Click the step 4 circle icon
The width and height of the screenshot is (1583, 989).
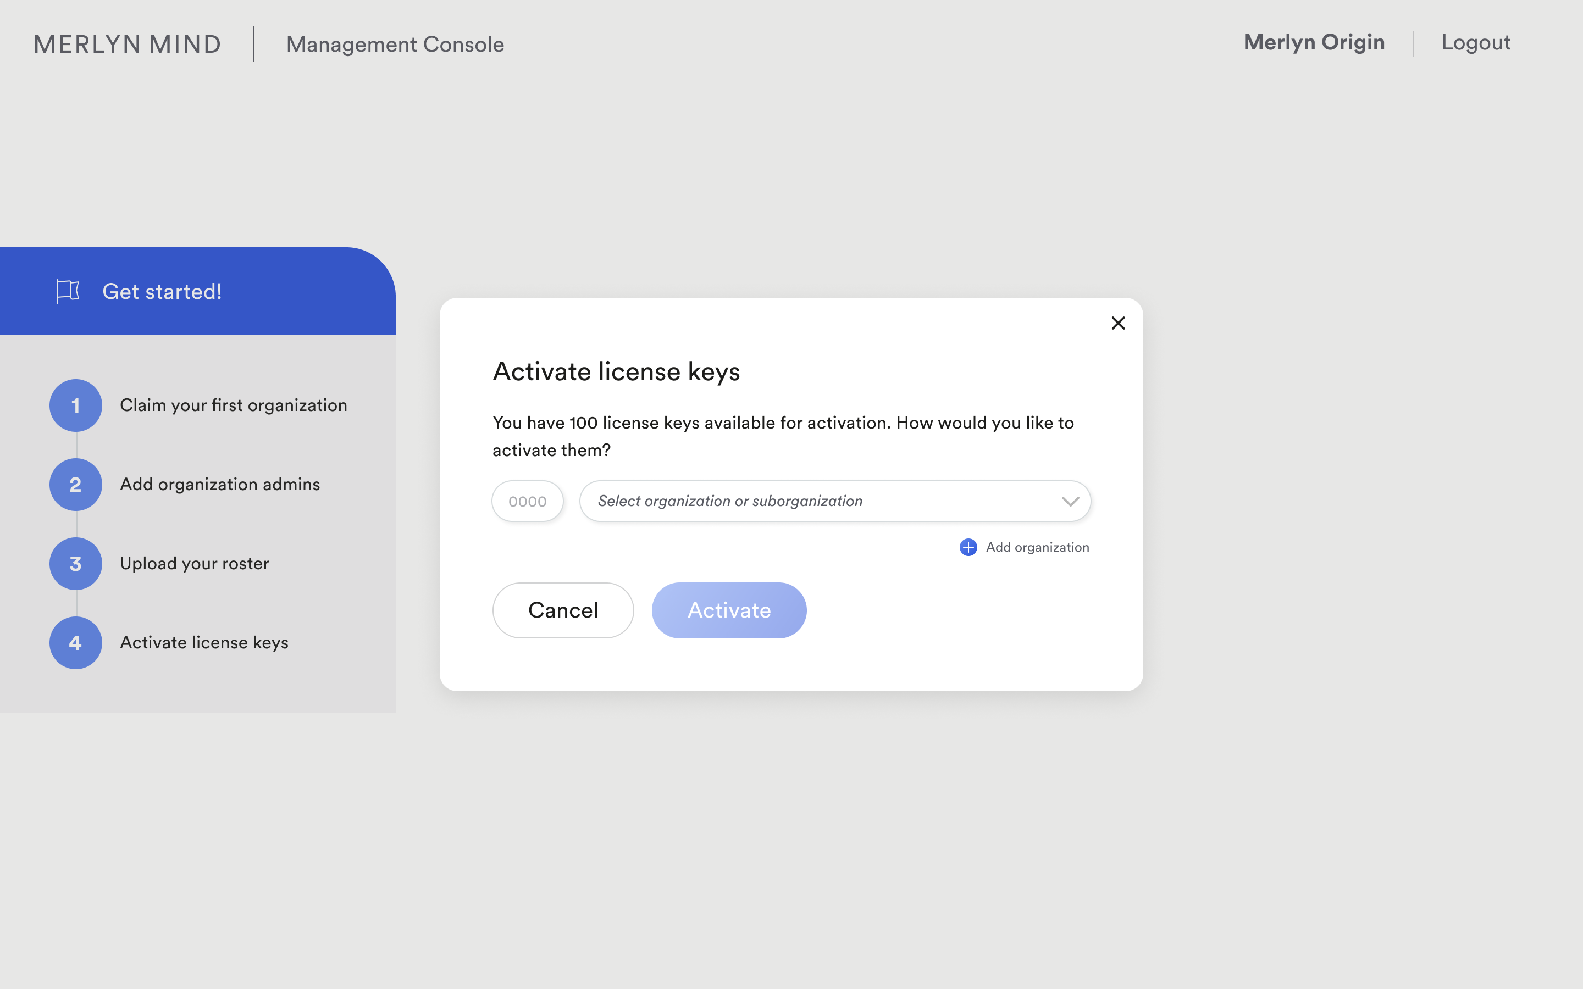(x=76, y=643)
